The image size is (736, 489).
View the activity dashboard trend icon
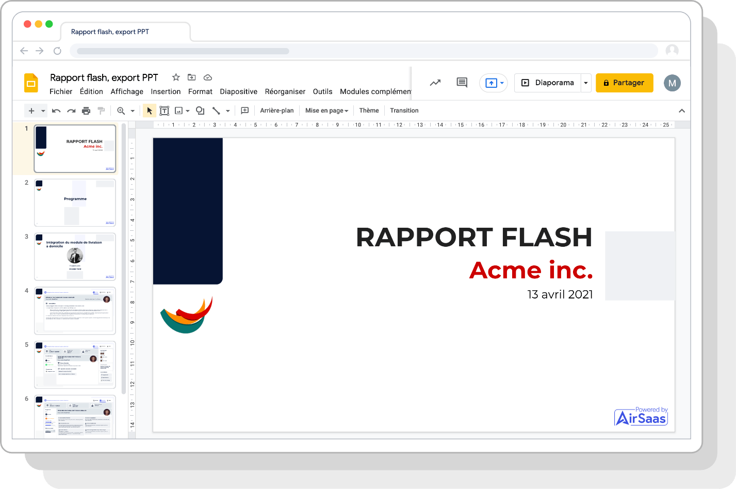[x=435, y=83]
